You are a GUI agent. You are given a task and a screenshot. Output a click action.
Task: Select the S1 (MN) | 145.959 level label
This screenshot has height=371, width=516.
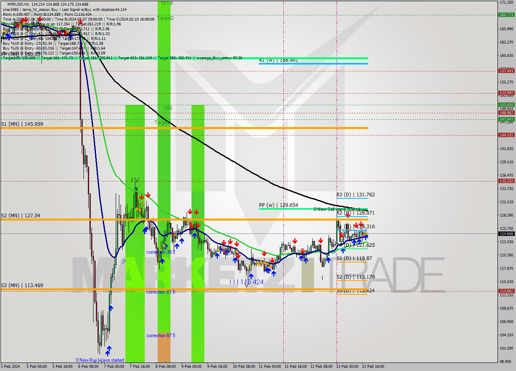[22, 124]
